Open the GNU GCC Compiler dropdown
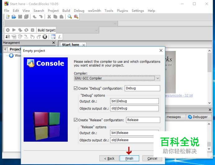 (117, 78)
